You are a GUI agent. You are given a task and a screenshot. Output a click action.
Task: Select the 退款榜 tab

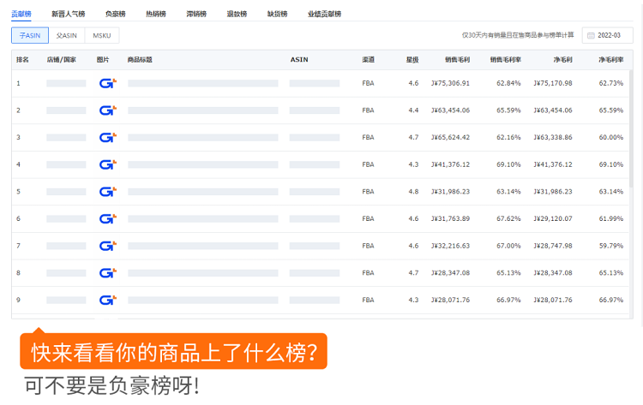click(x=237, y=15)
